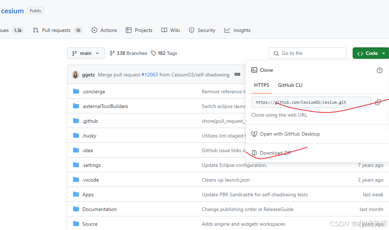Open ggetz user profile link
This screenshot has height=230, width=389.
click(88, 75)
